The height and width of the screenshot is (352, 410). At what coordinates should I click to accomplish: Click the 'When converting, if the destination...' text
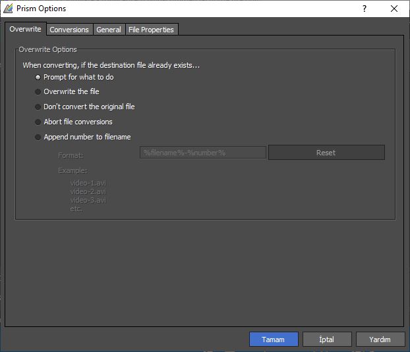click(x=111, y=65)
